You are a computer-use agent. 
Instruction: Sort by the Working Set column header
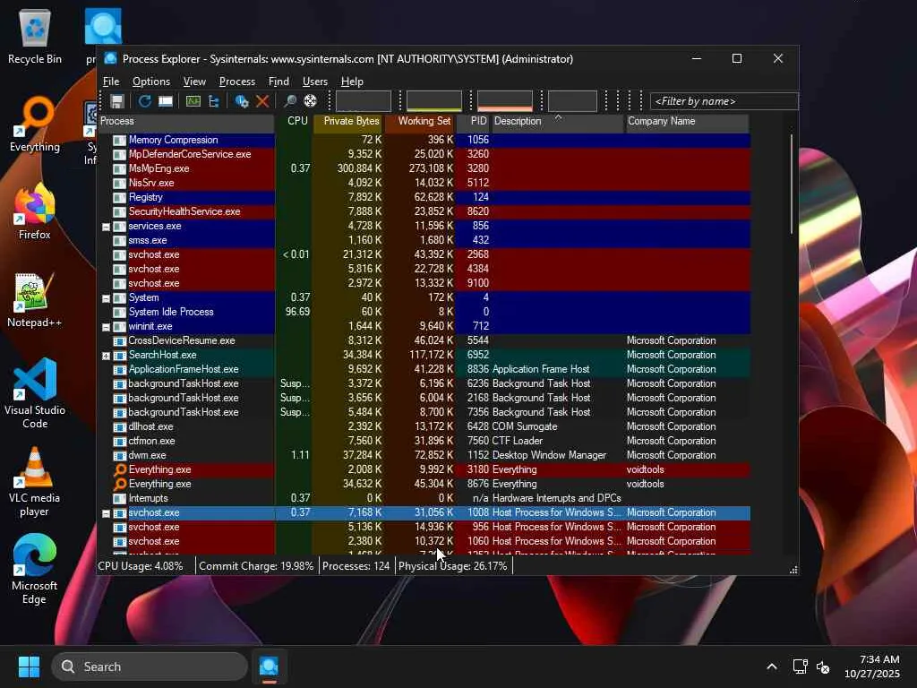[419, 122]
